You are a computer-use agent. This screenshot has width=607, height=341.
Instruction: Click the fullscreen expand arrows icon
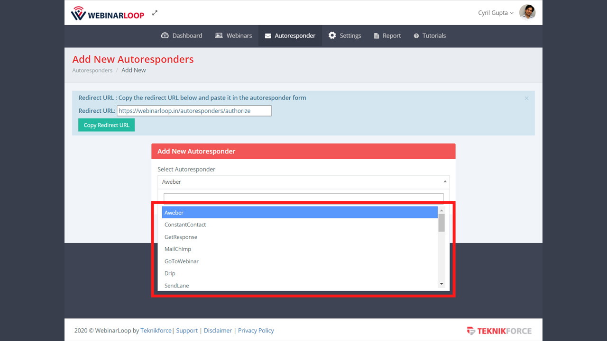click(x=155, y=13)
